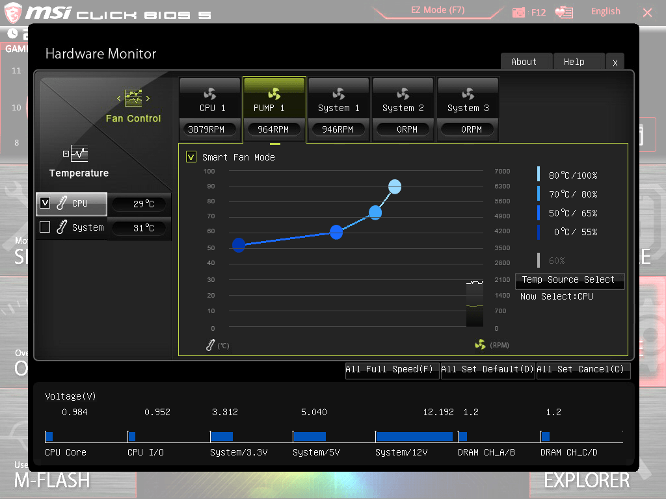Image resolution: width=666 pixels, height=499 pixels.
Task: Click the topmost fan curve point
Action: (x=394, y=186)
